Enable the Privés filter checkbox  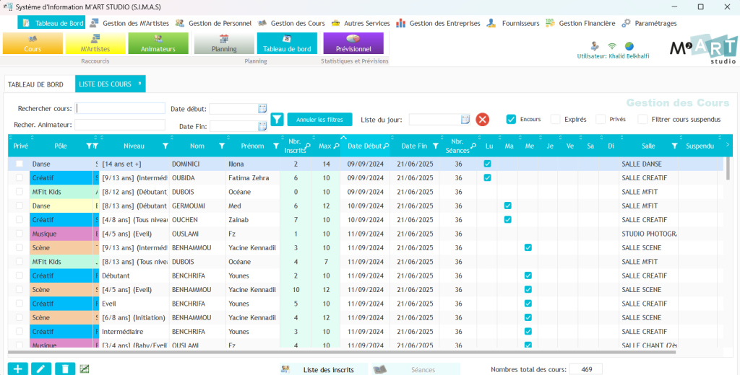click(601, 119)
